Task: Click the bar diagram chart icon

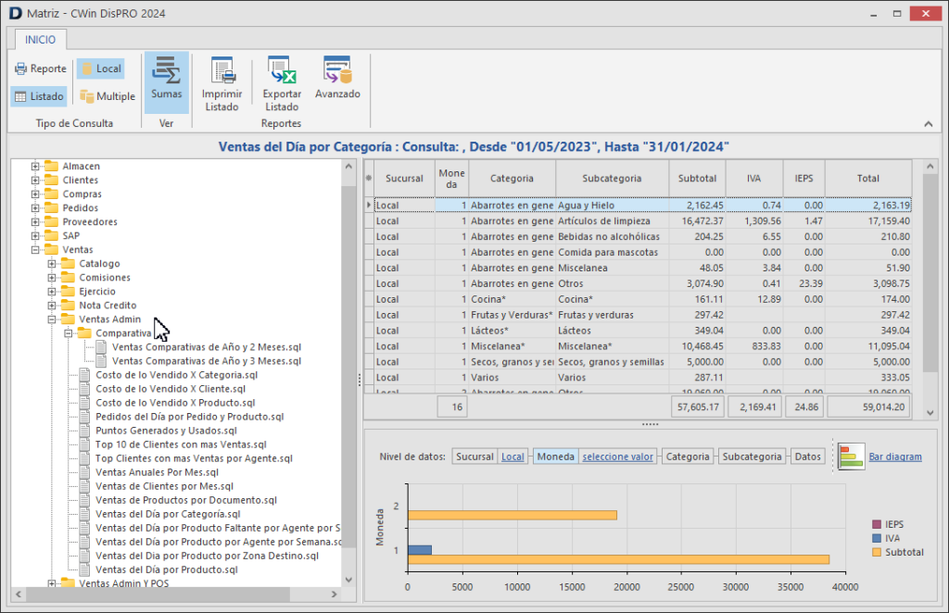Action: (x=850, y=457)
